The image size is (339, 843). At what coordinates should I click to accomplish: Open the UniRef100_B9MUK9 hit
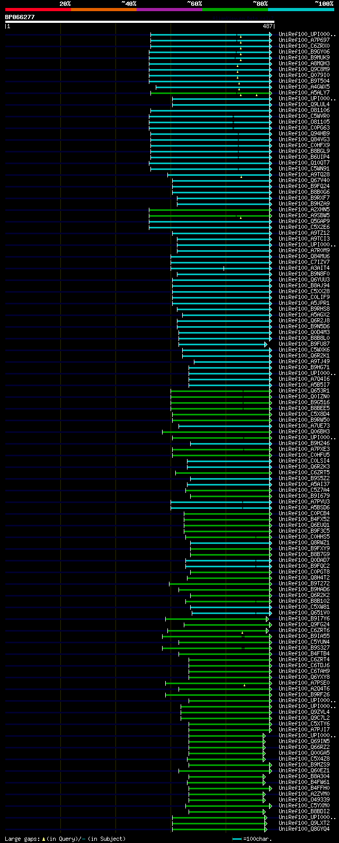point(304,57)
